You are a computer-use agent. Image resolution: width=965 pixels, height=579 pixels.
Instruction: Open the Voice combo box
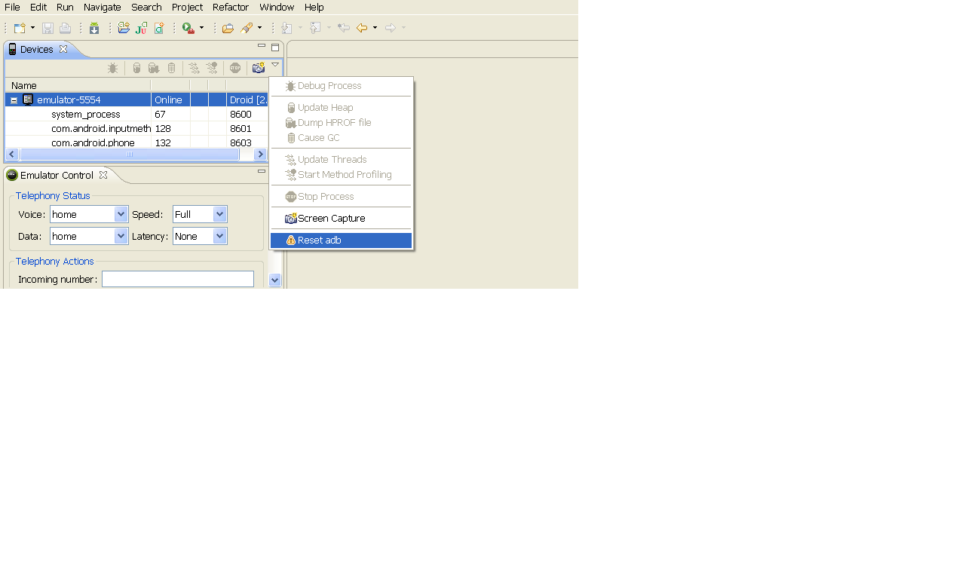tap(89, 214)
